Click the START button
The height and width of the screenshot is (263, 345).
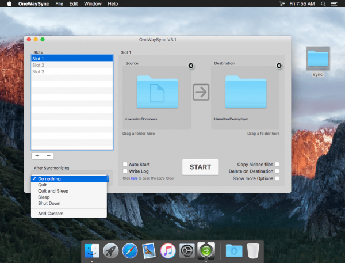point(200,167)
